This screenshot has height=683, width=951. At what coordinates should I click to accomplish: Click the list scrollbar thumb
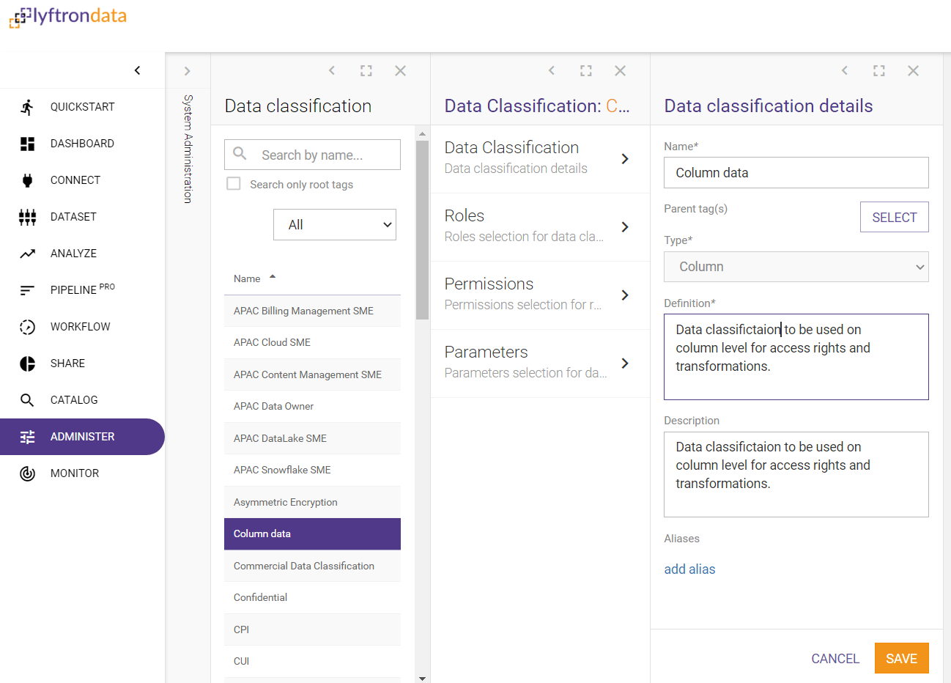[422, 229]
